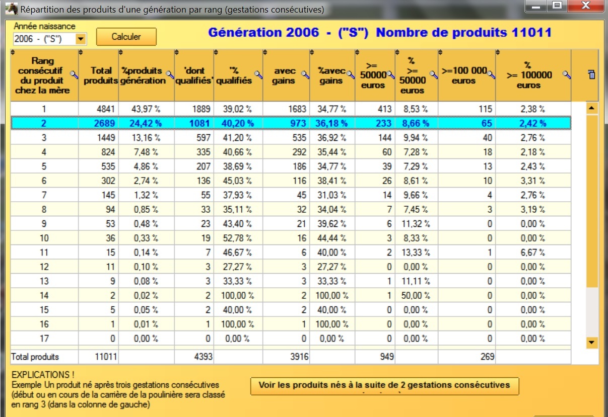Click the table scrollbar down arrow
608x417 pixels.
point(592,343)
